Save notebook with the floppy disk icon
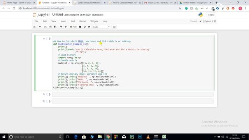 pyautogui.click(x=35, y=27)
